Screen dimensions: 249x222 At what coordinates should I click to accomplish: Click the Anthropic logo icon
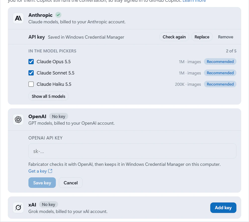point(18,18)
